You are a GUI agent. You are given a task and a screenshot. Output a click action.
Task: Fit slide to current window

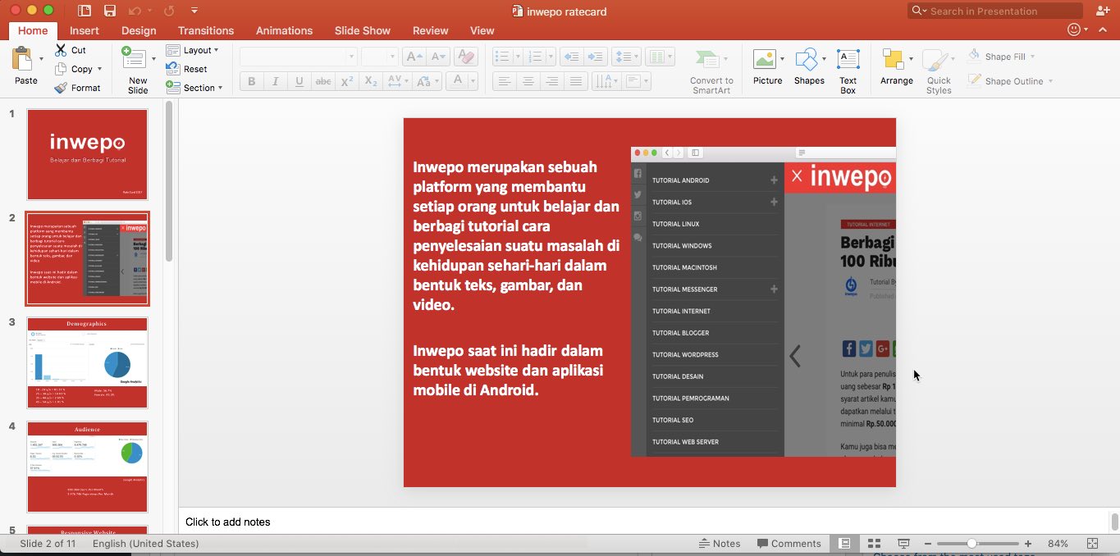pos(1092,544)
